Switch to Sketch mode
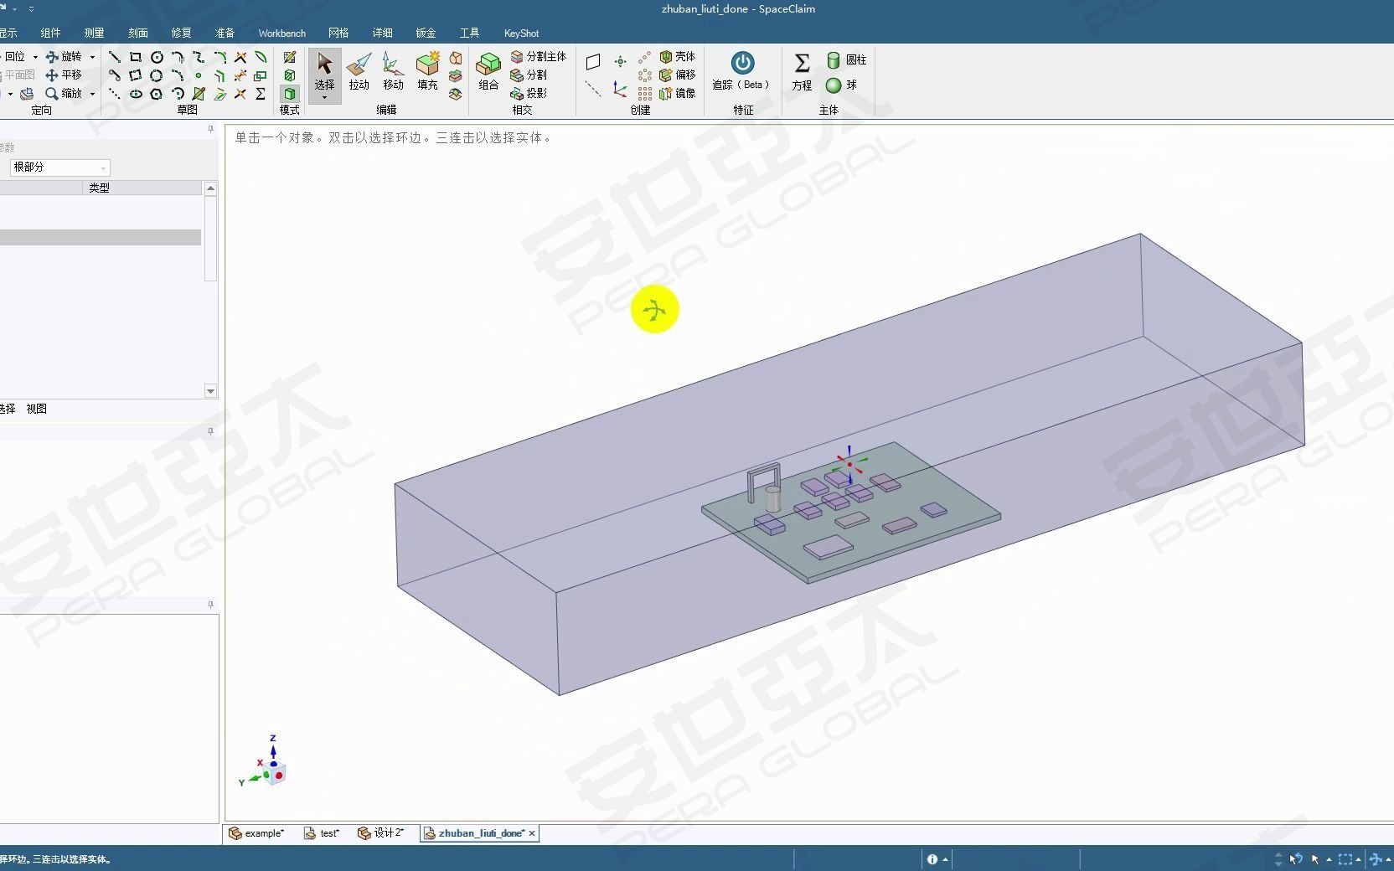This screenshot has height=871, width=1394. 289,57
